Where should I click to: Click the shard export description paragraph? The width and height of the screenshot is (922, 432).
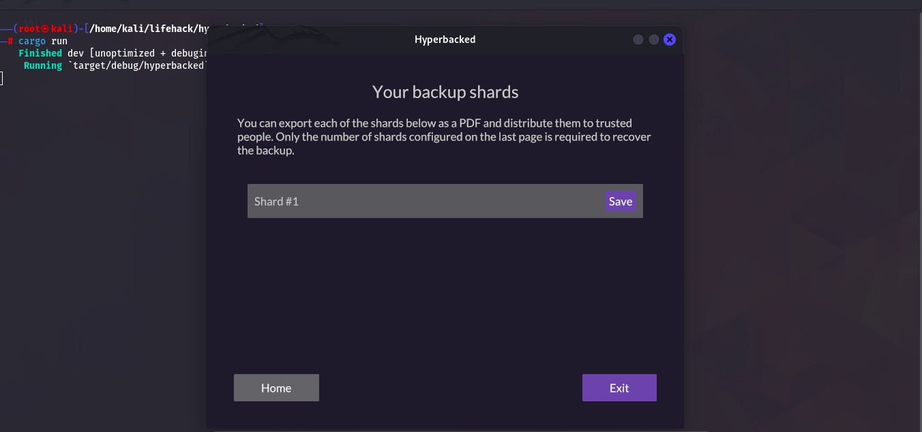[444, 137]
